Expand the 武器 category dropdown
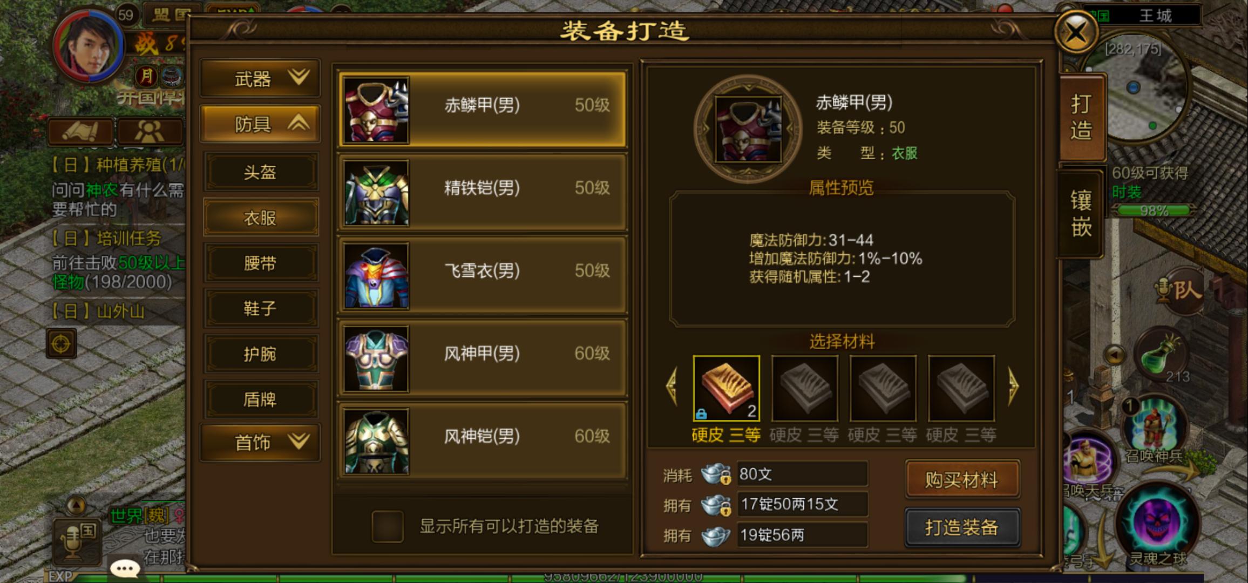Screen dimensions: 1248x583 click(x=260, y=79)
